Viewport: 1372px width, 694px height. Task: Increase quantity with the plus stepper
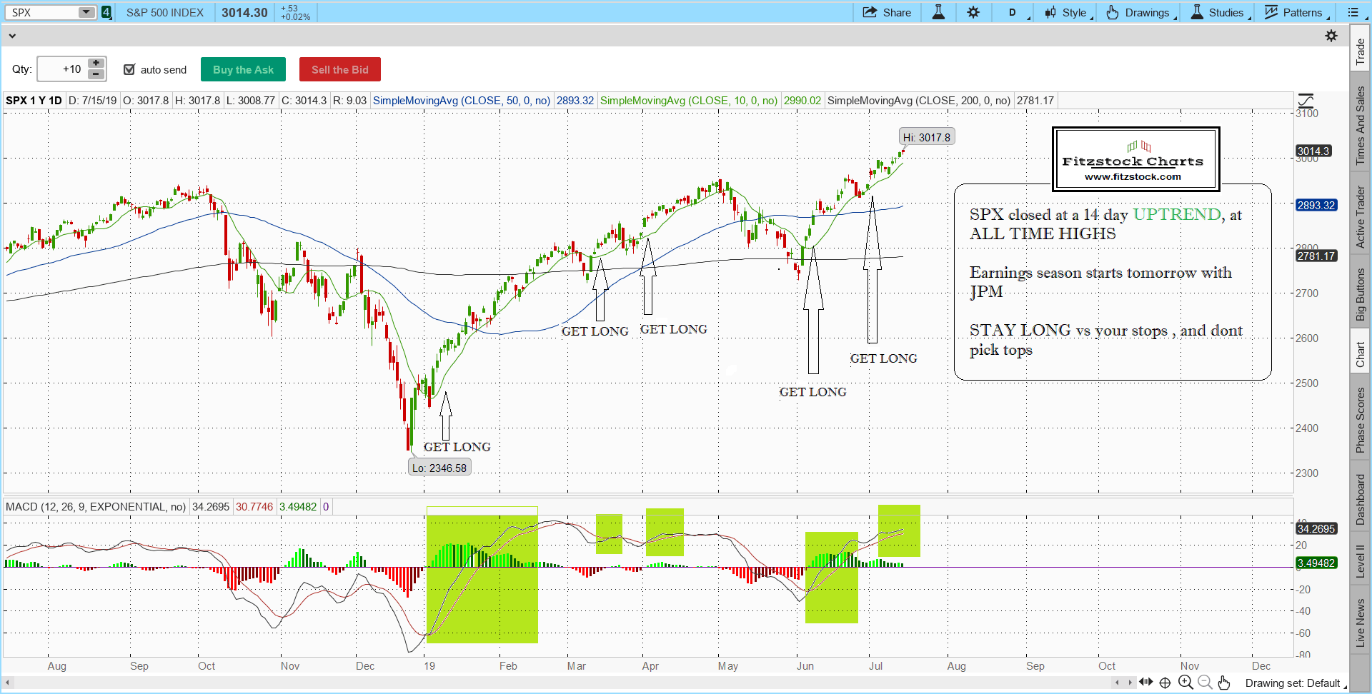tap(96, 64)
